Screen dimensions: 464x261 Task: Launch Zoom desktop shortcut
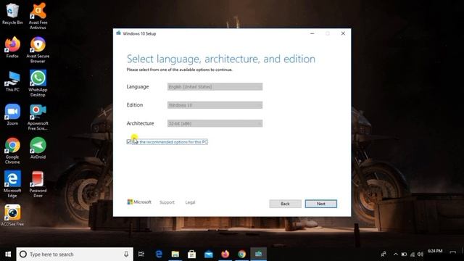(12, 115)
